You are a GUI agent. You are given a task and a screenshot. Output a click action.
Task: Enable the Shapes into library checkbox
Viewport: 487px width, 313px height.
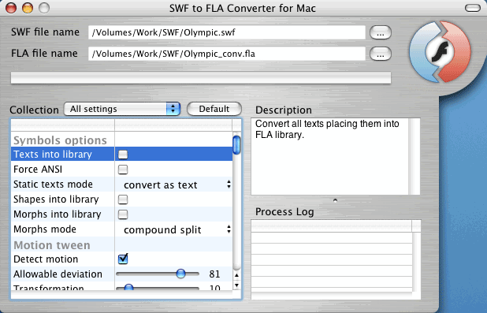tap(123, 199)
